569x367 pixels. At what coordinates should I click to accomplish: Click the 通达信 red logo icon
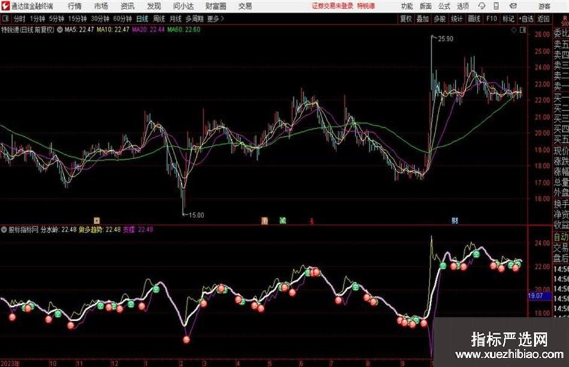[5, 6]
